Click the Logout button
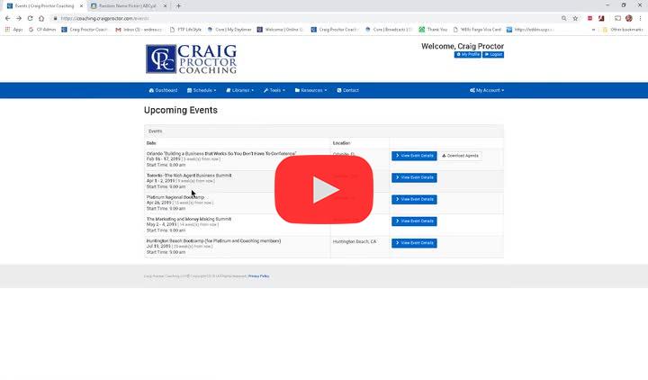 pyautogui.click(x=493, y=55)
